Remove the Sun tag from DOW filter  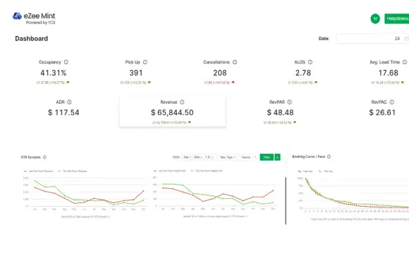click(190, 157)
